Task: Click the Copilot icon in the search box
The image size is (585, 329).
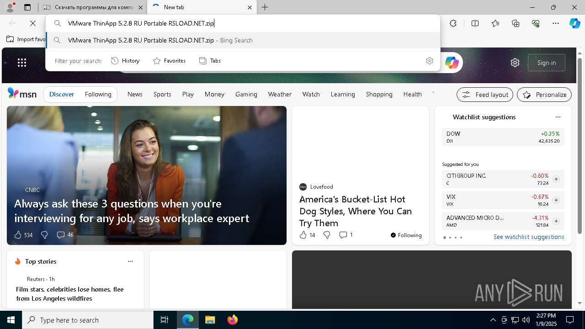Action: point(452,63)
